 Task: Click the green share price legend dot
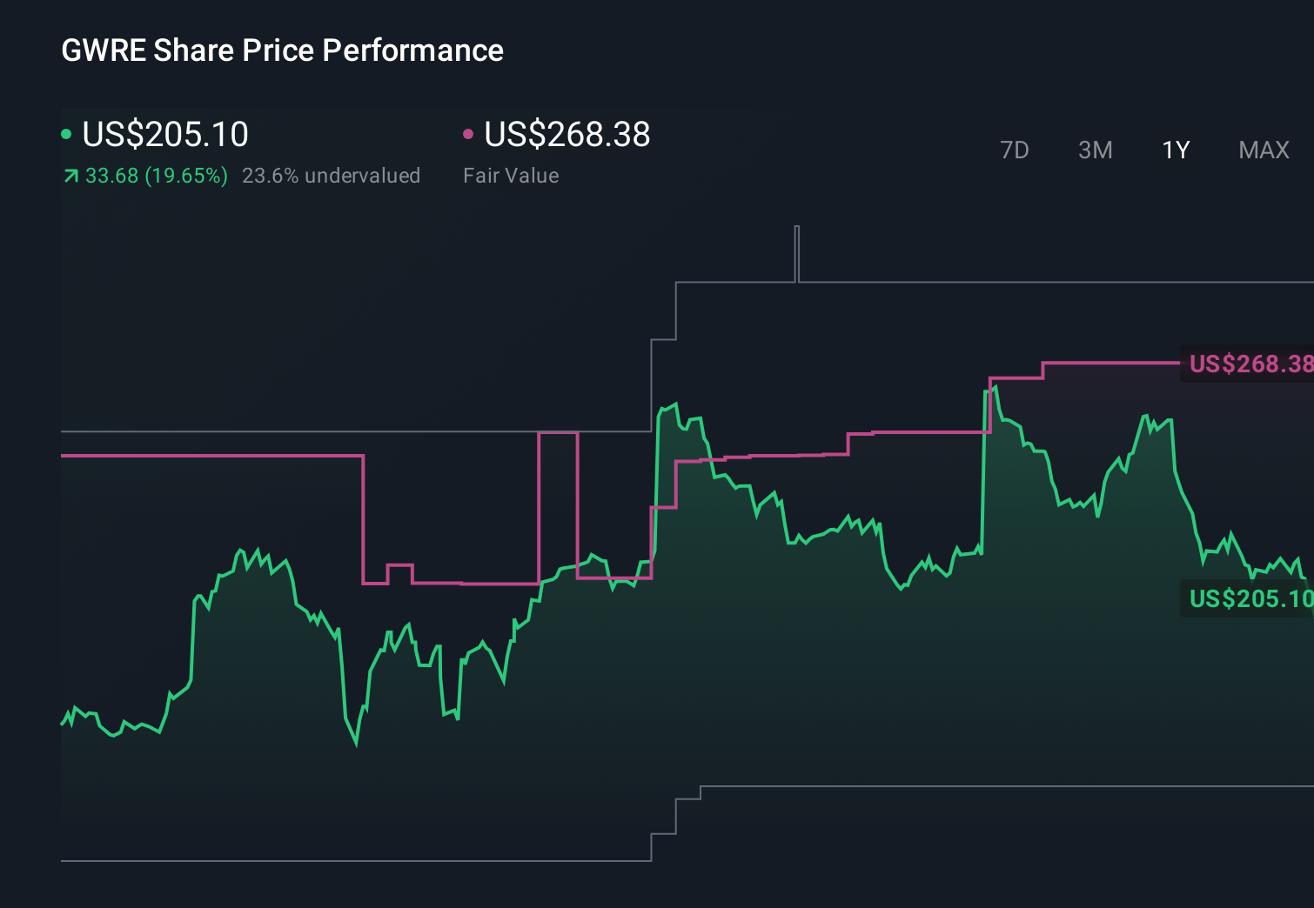68,133
